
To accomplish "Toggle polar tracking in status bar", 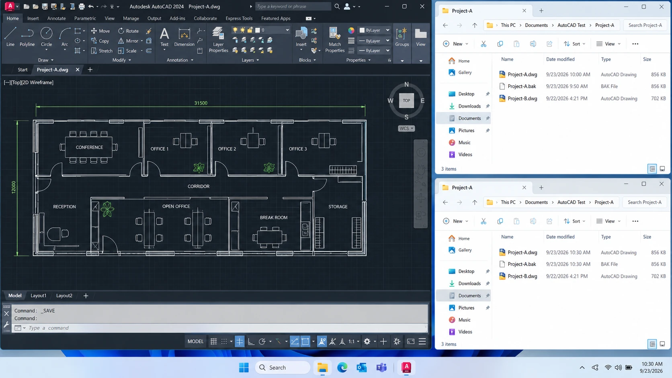I will coord(262,341).
